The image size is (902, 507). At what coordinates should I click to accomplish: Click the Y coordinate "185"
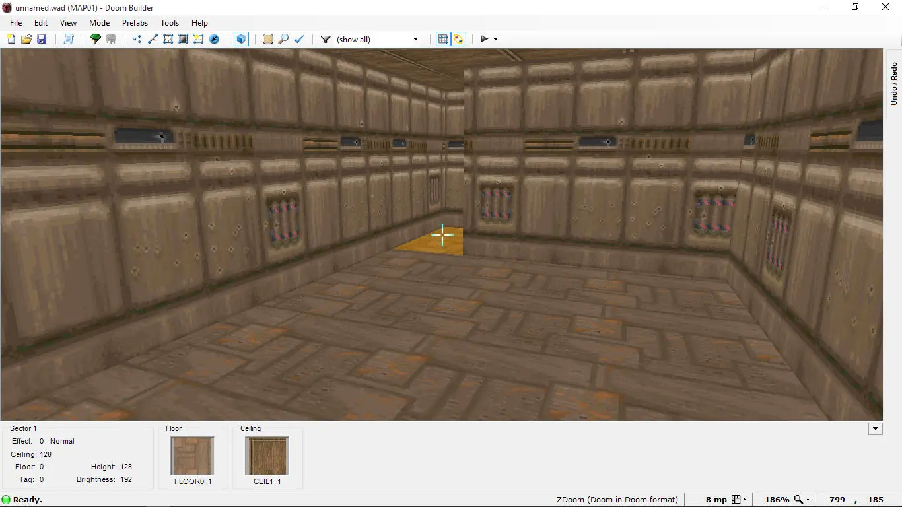click(x=876, y=500)
